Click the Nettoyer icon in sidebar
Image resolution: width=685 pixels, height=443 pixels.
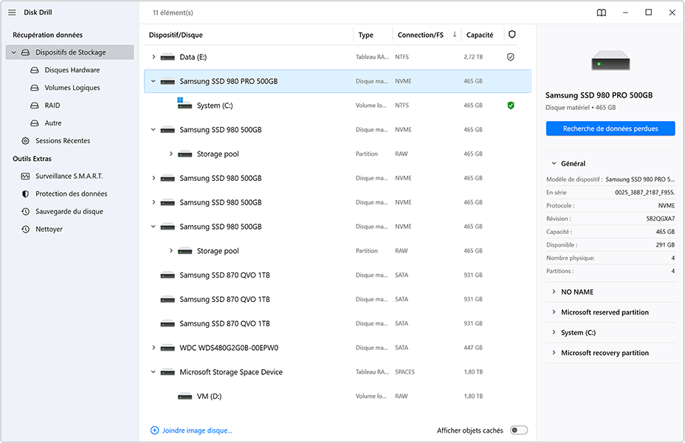coord(25,229)
